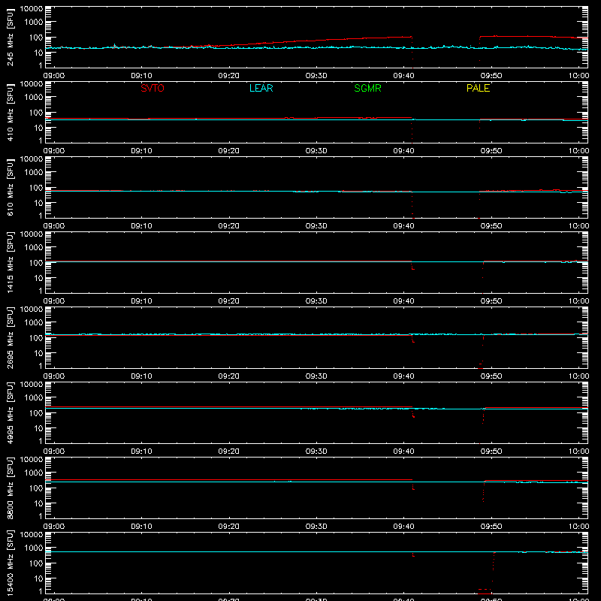Click 09:30 under the 410 MHz panel
This screenshot has height=601, width=601.
coord(316,151)
